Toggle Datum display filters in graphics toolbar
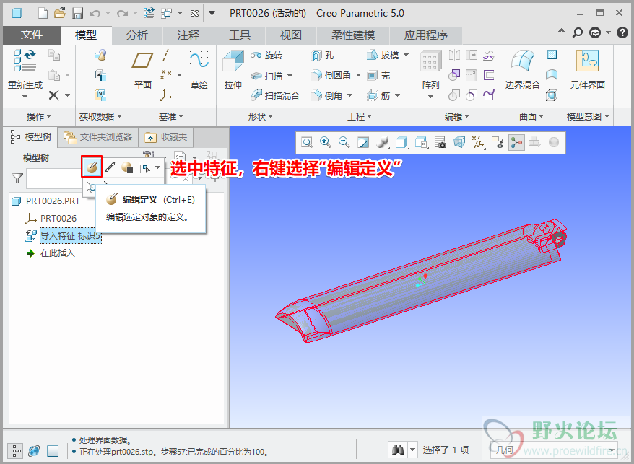The width and height of the screenshot is (634, 464). (x=478, y=142)
